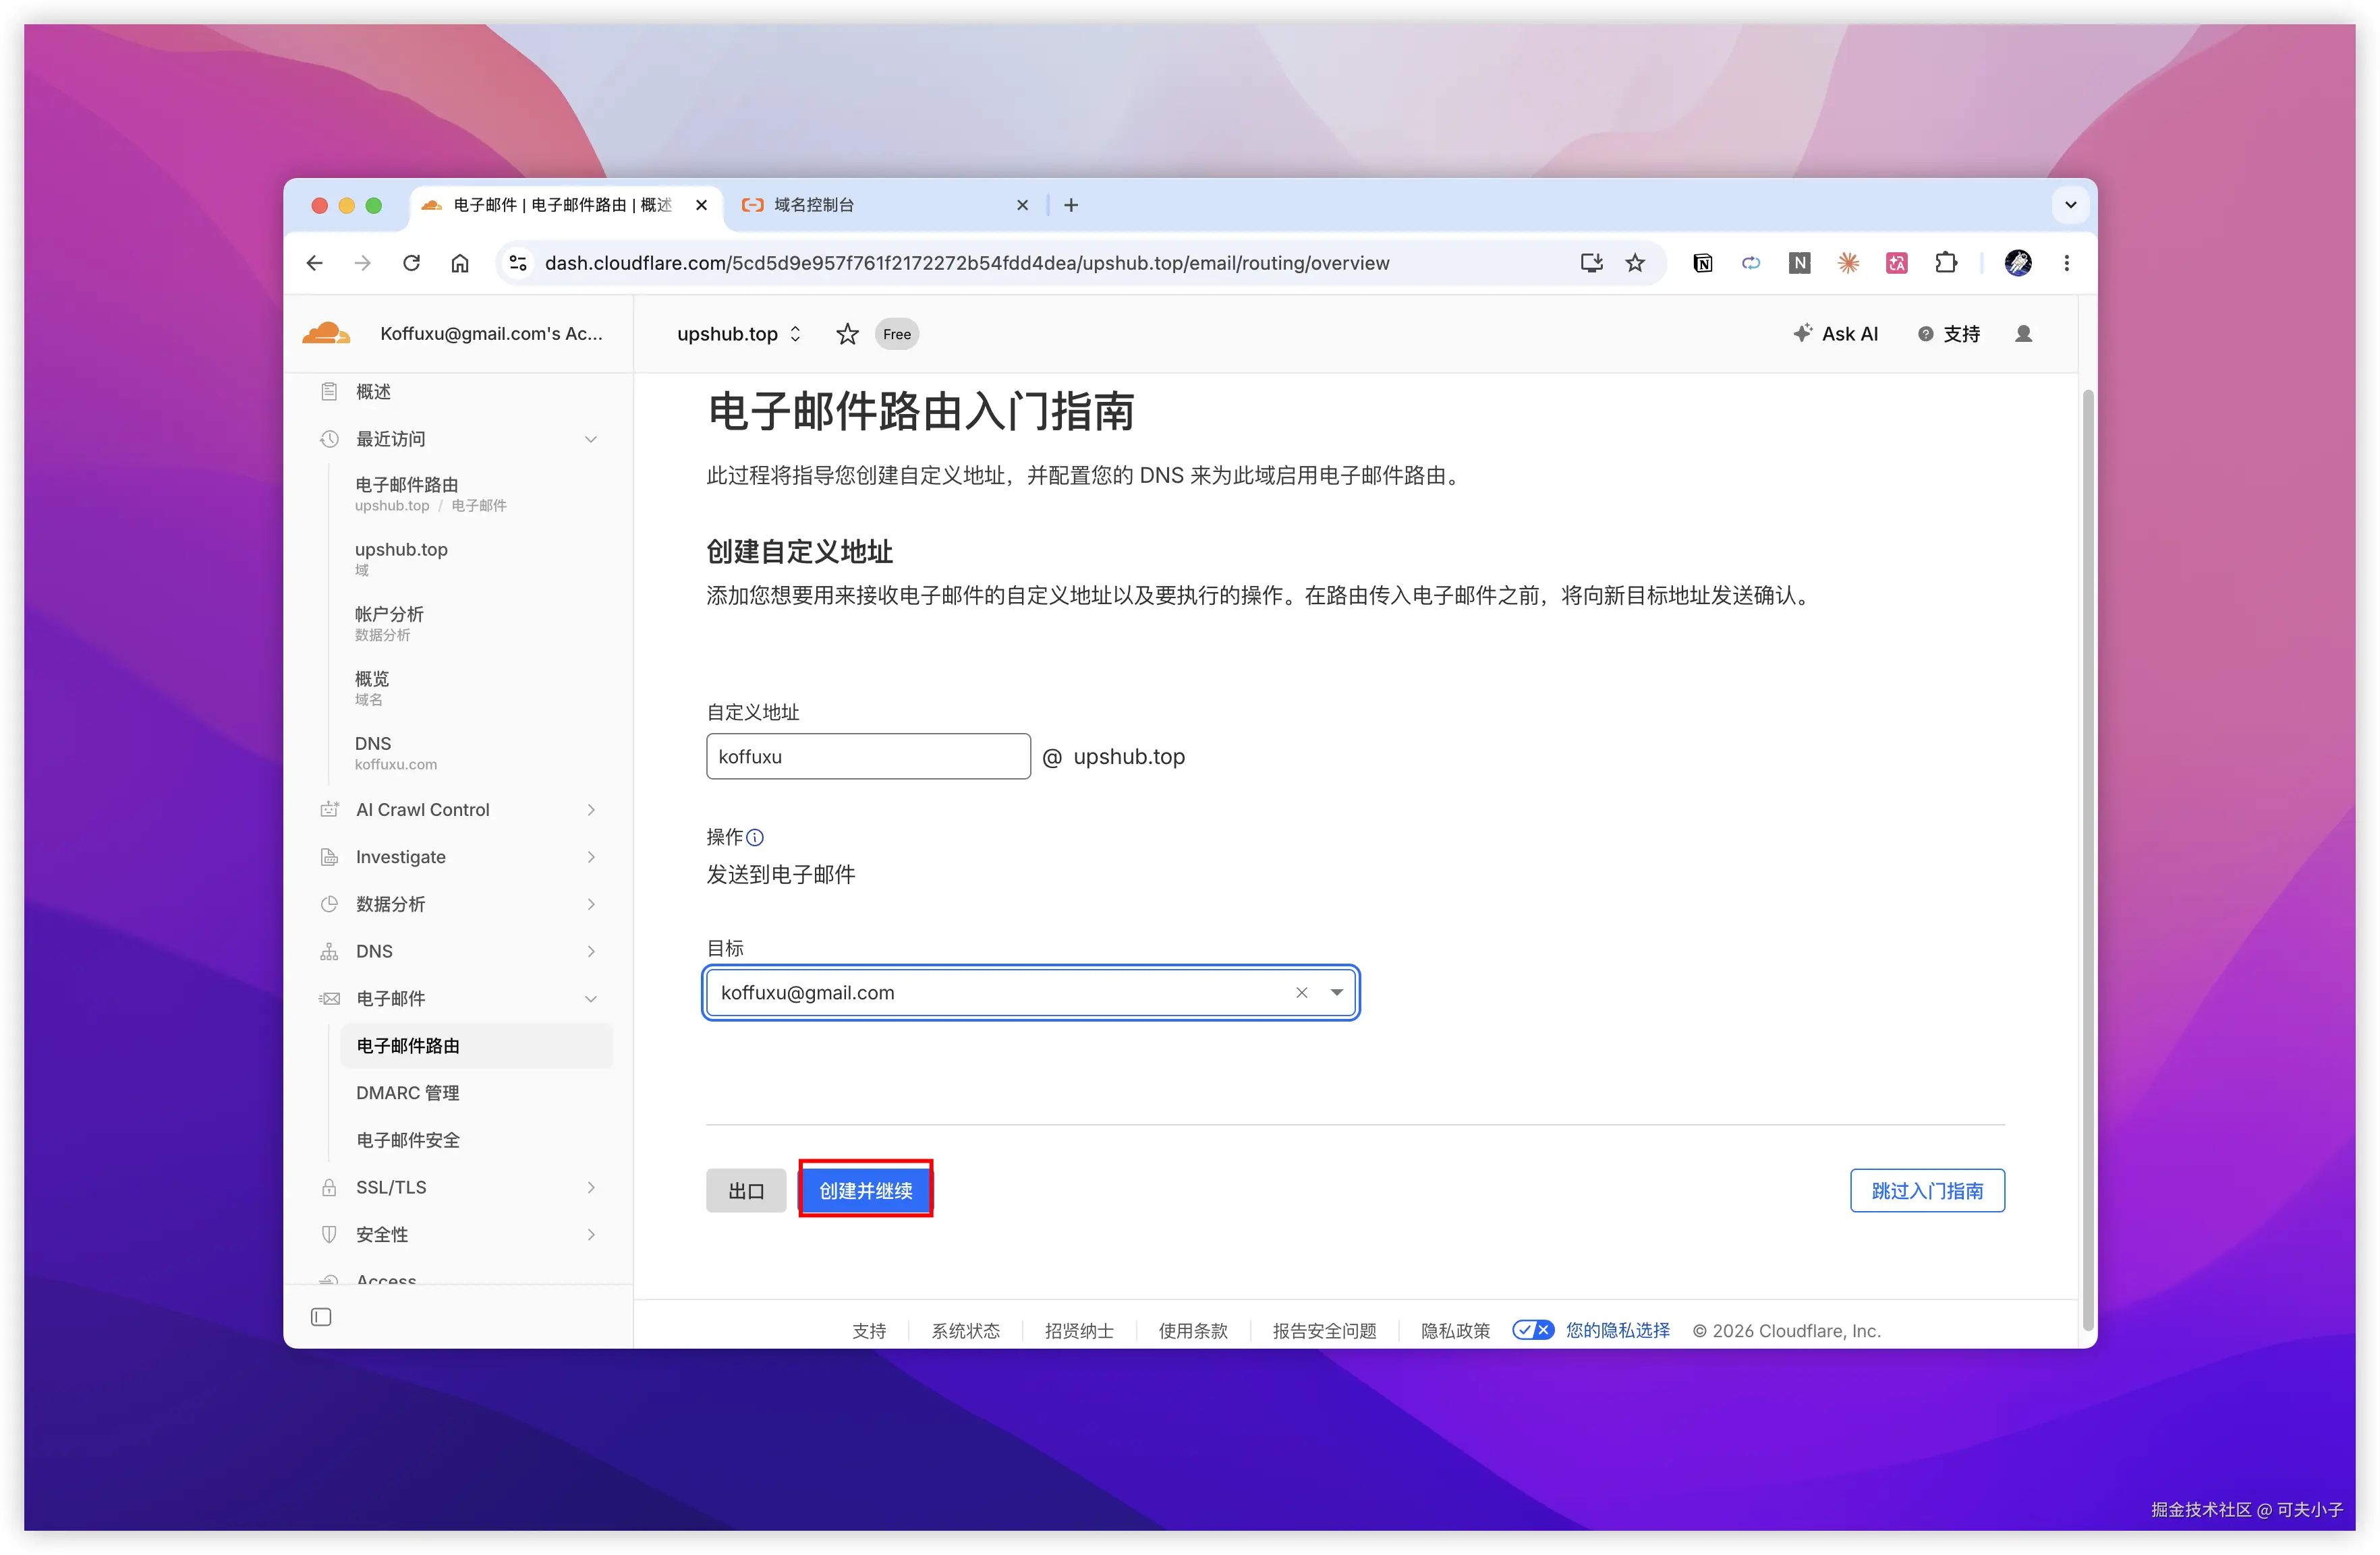Open the Extensions puzzle-piece menu
Viewport: 2380px width, 1555px height.
(x=1945, y=263)
